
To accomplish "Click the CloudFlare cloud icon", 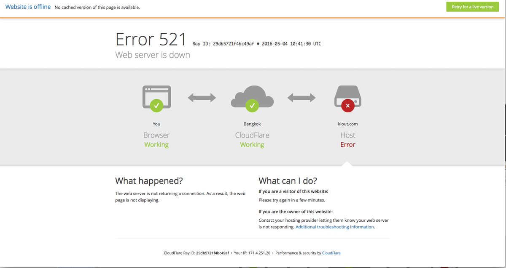I will 252,96.
